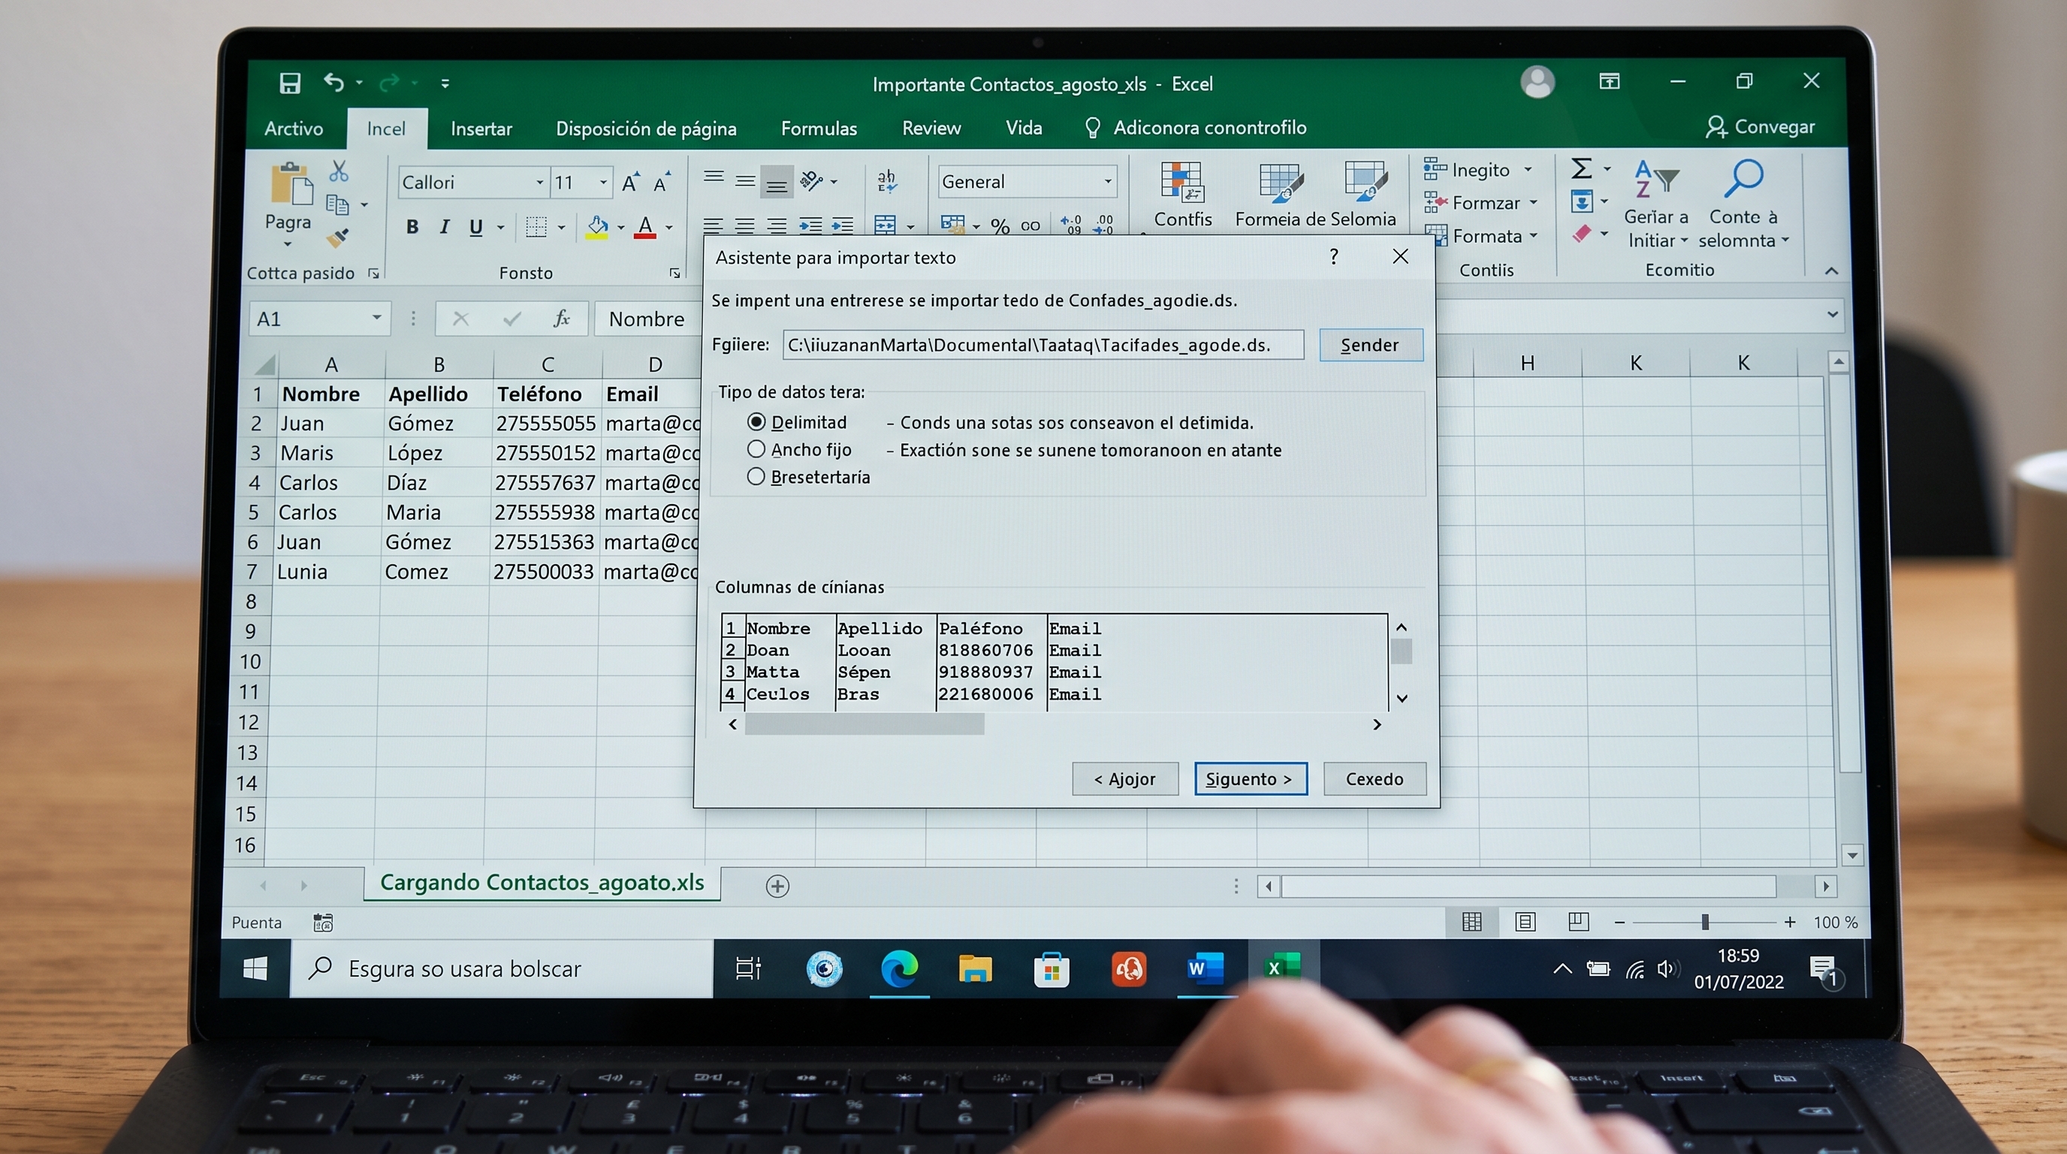
Task: Click the red font color A
Action: pyautogui.click(x=645, y=227)
